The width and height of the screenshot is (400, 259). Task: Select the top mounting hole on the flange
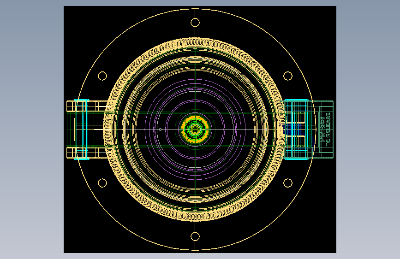click(195, 23)
